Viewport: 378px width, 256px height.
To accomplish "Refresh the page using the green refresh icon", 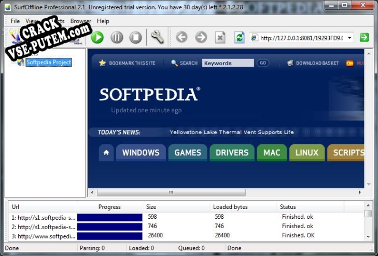I will (x=239, y=37).
